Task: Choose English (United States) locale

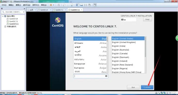Action: [x=128, y=39]
